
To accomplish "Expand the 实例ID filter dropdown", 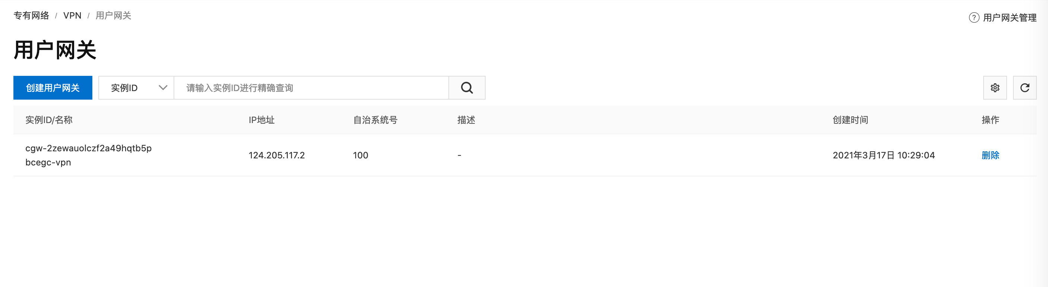I will click(136, 88).
